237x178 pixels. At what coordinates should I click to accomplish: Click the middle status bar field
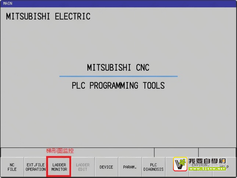[x=176, y=153]
